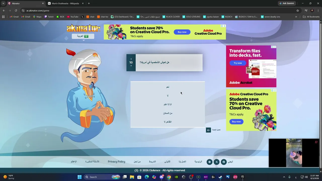Screen dimensions: 322x181
Task: Open the الشروط footer link
Action: tap(152, 162)
